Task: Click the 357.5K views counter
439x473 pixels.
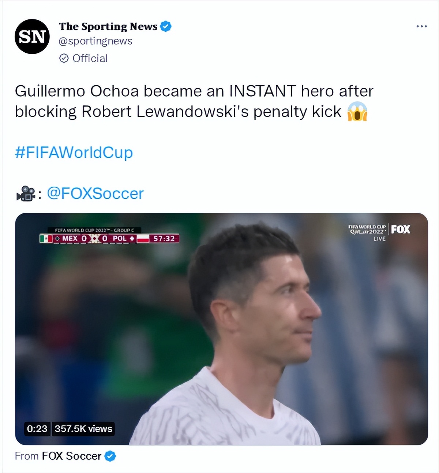Action: point(83,429)
